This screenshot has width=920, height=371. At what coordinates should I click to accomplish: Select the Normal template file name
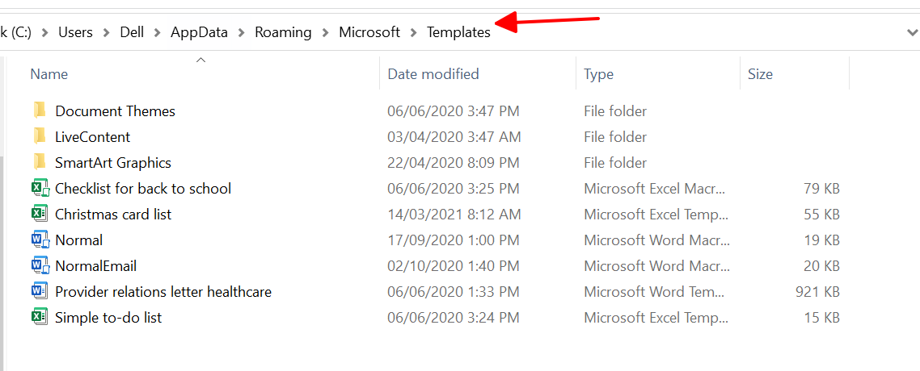click(x=78, y=240)
